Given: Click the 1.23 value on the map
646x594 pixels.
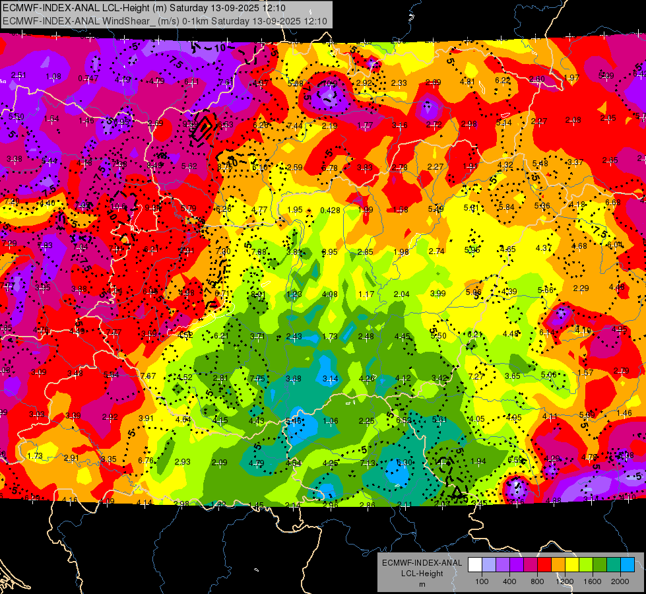Looking at the screenshot, I should click(294, 294).
